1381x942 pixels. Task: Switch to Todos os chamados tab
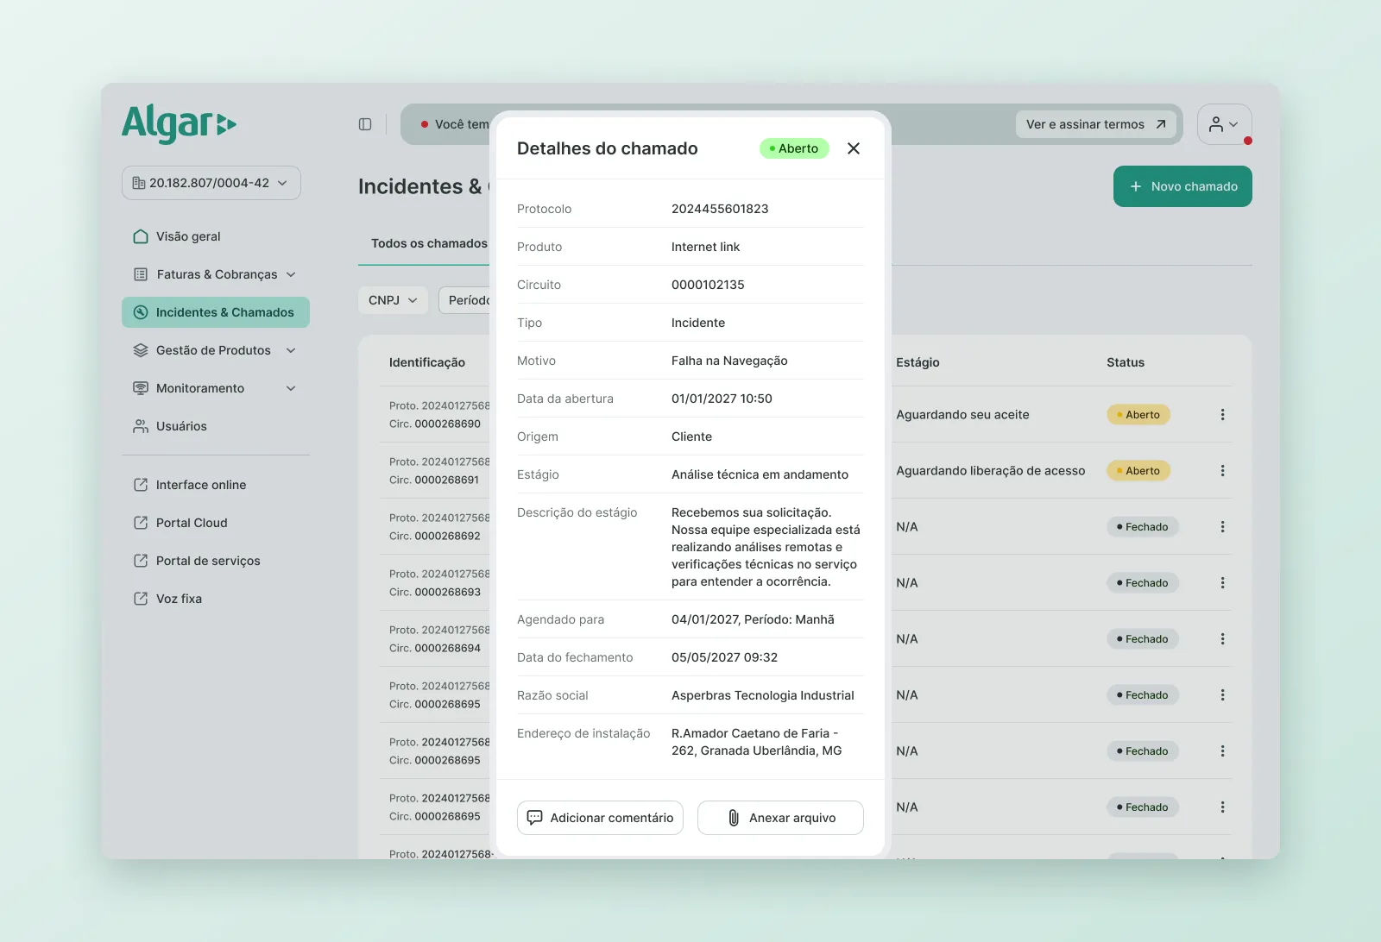tap(429, 243)
